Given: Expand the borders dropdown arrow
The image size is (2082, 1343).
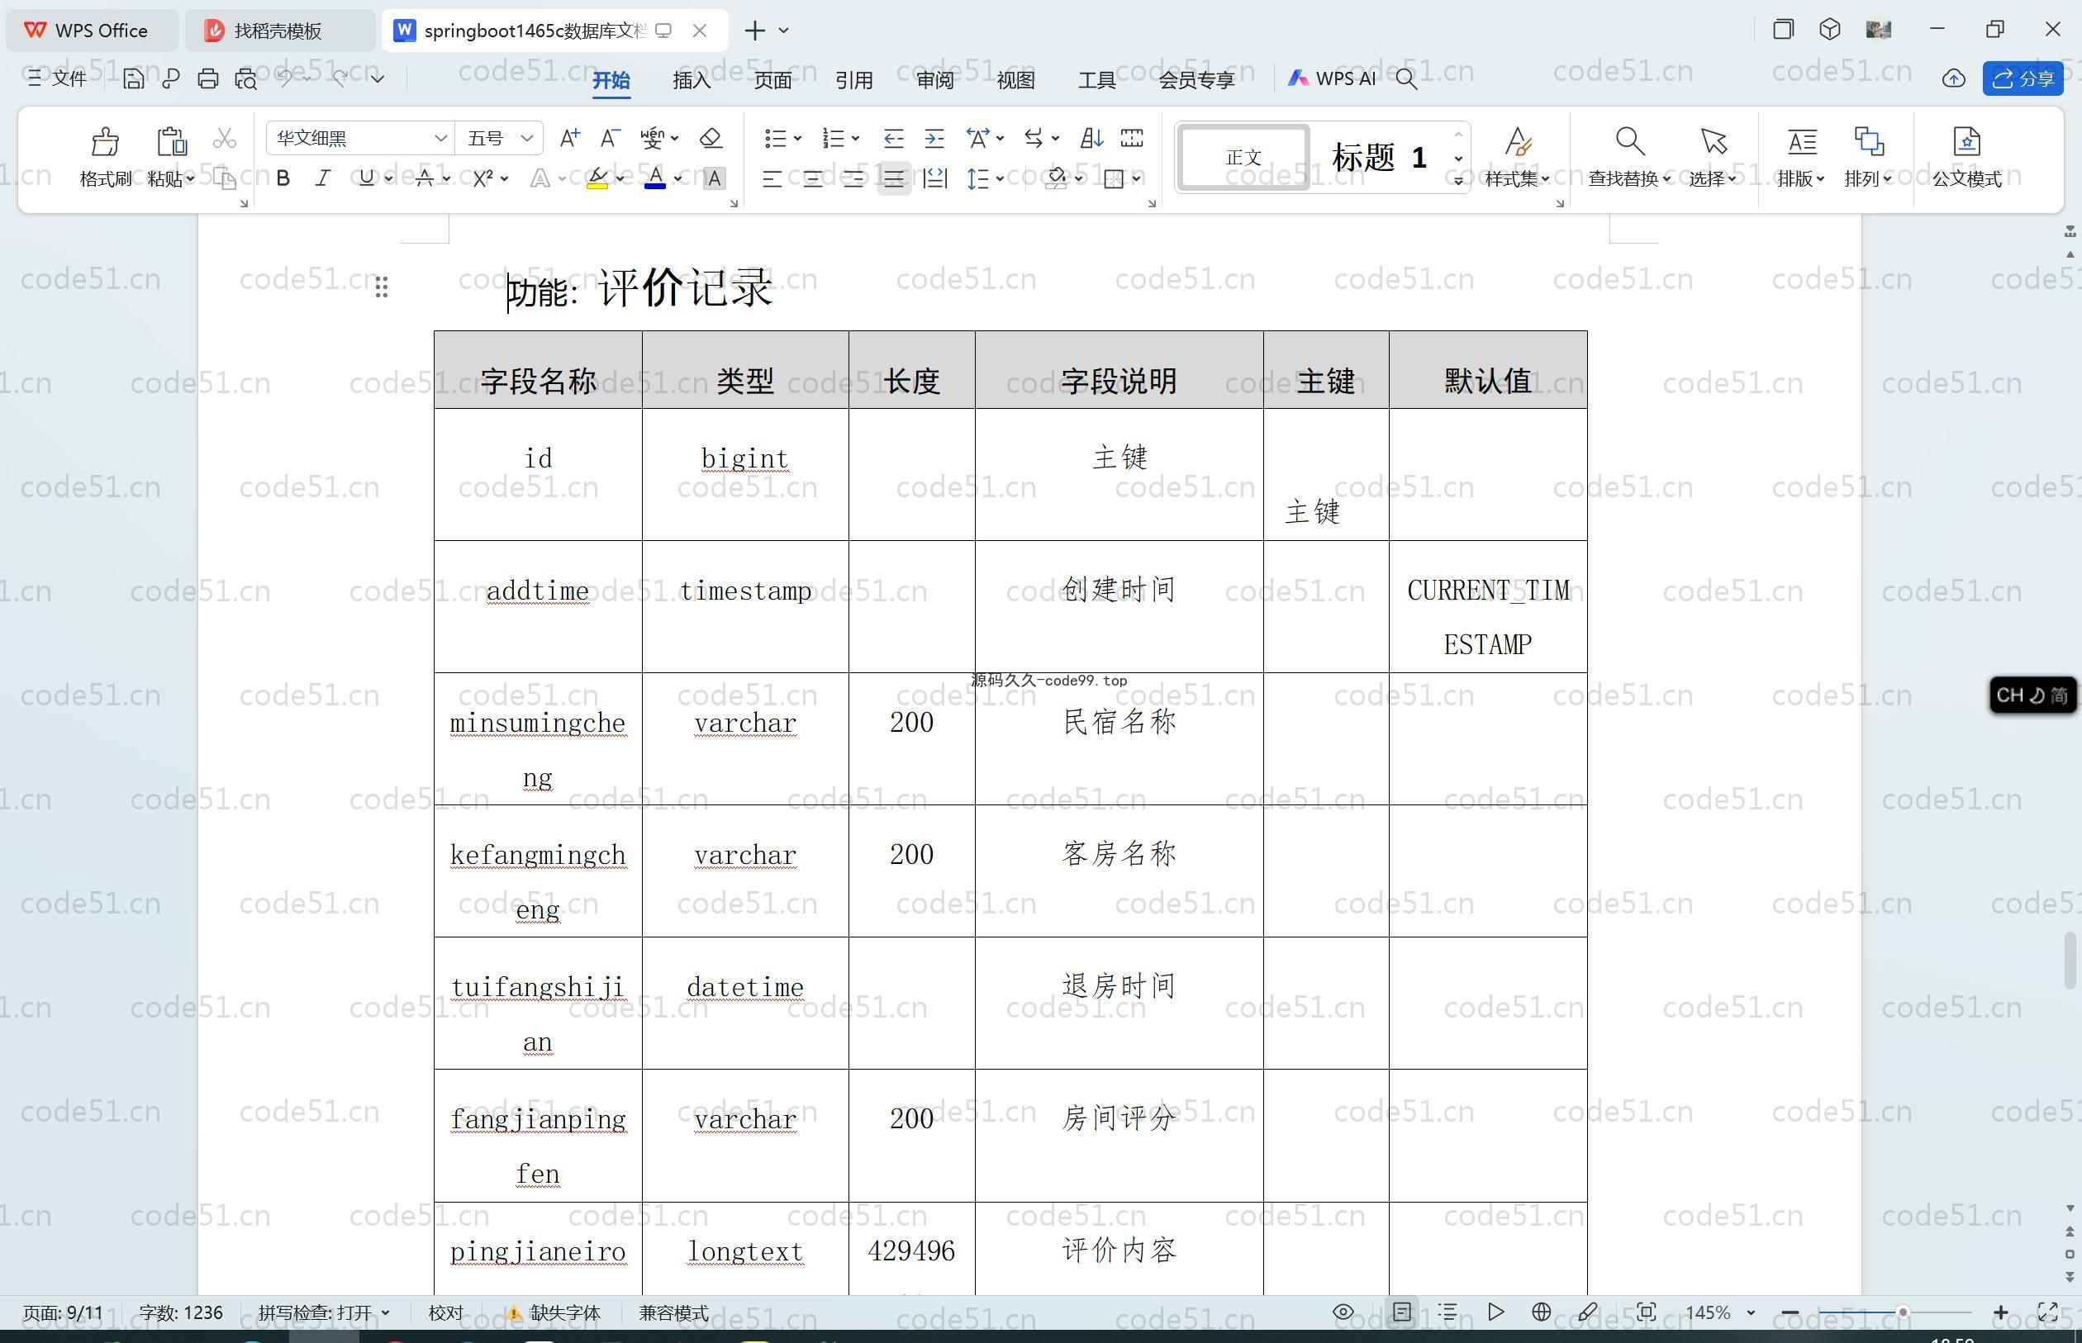Looking at the screenshot, I should pos(1137,178).
